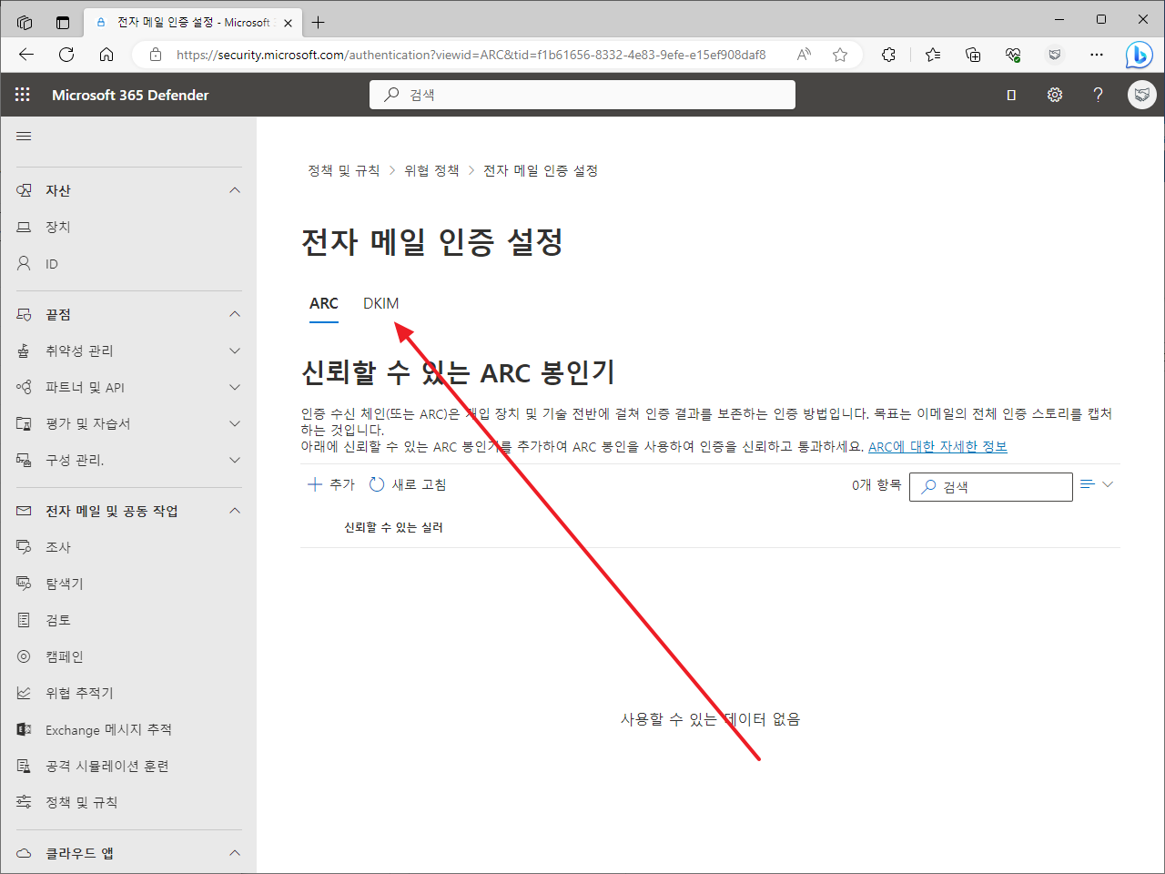Open browser extensions puzzle icon
The height and width of the screenshot is (874, 1165).
(x=888, y=55)
